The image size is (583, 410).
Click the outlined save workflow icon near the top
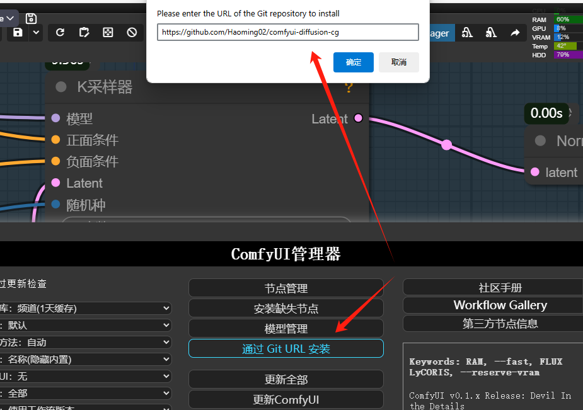pyautogui.click(x=32, y=18)
